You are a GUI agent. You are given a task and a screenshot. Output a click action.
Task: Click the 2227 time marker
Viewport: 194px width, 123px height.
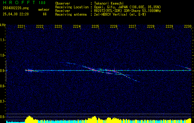132,26
